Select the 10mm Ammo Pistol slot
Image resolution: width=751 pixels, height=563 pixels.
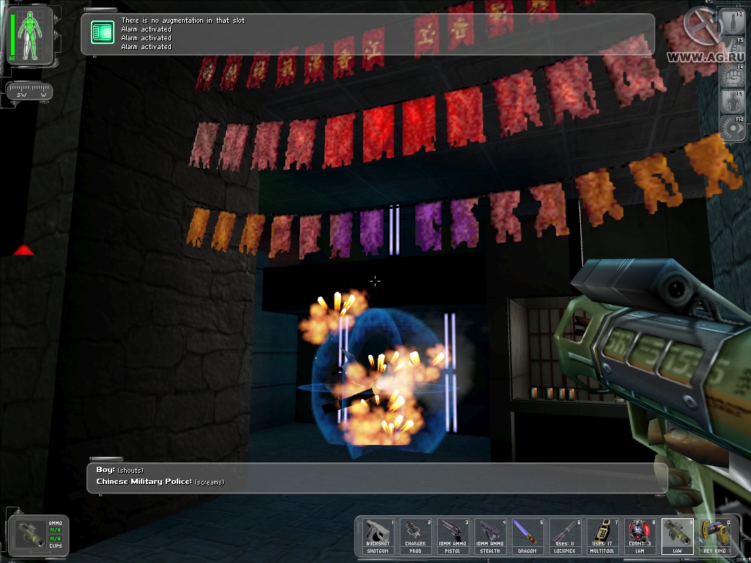point(452,537)
